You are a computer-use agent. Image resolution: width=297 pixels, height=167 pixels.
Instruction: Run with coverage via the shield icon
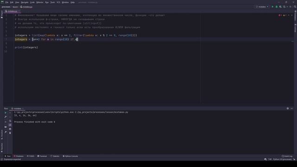(280, 6)
